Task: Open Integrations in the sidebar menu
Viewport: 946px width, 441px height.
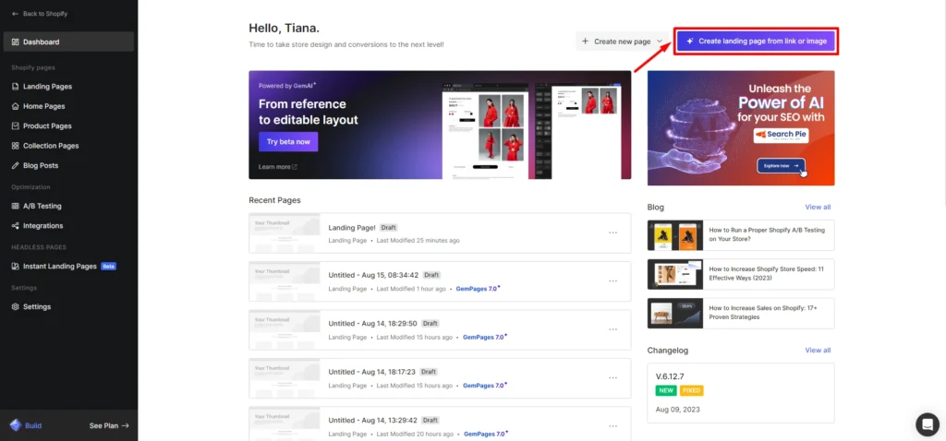Action: click(x=42, y=226)
